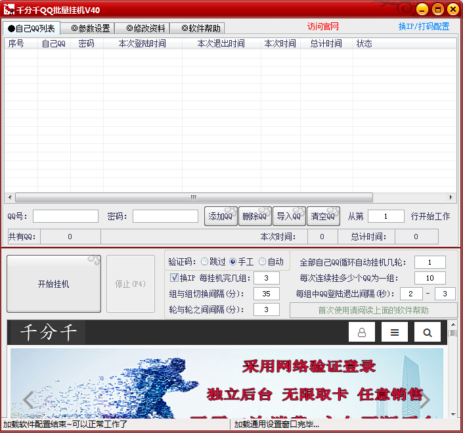Click the 状态 column header

(405, 43)
